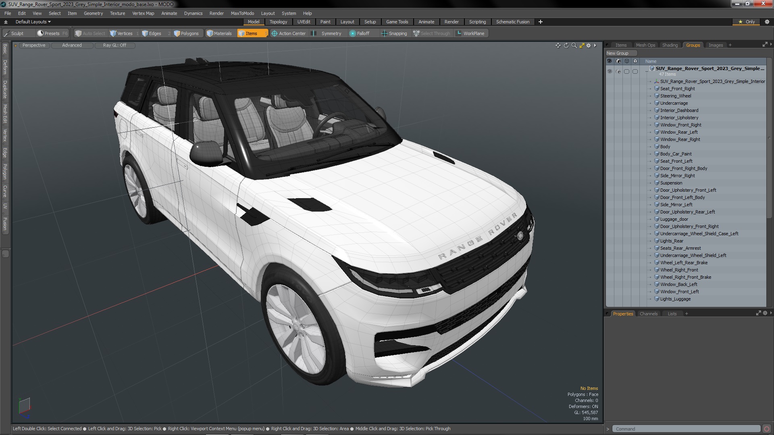The image size is (774, 435).
Task: Expand command history arrow
Action: [x=608, y=429]
